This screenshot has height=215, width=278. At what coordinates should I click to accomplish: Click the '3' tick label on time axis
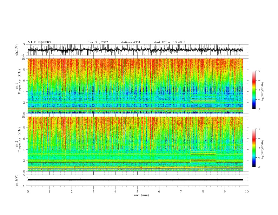(x=93, y=191)
